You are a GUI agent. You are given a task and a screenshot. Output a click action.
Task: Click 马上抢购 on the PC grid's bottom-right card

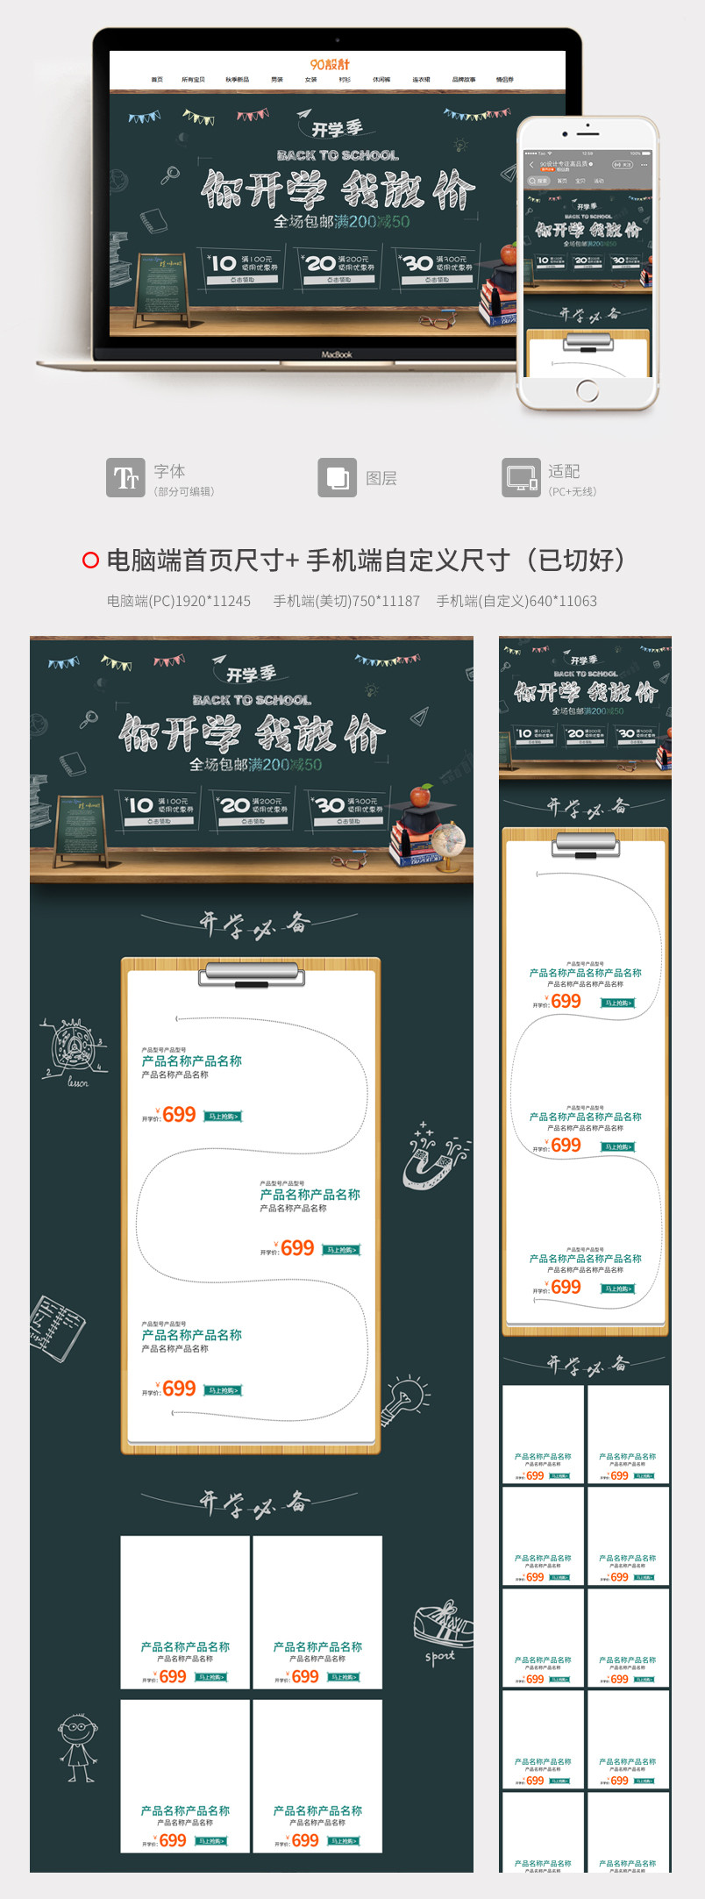pos(343,1841)
